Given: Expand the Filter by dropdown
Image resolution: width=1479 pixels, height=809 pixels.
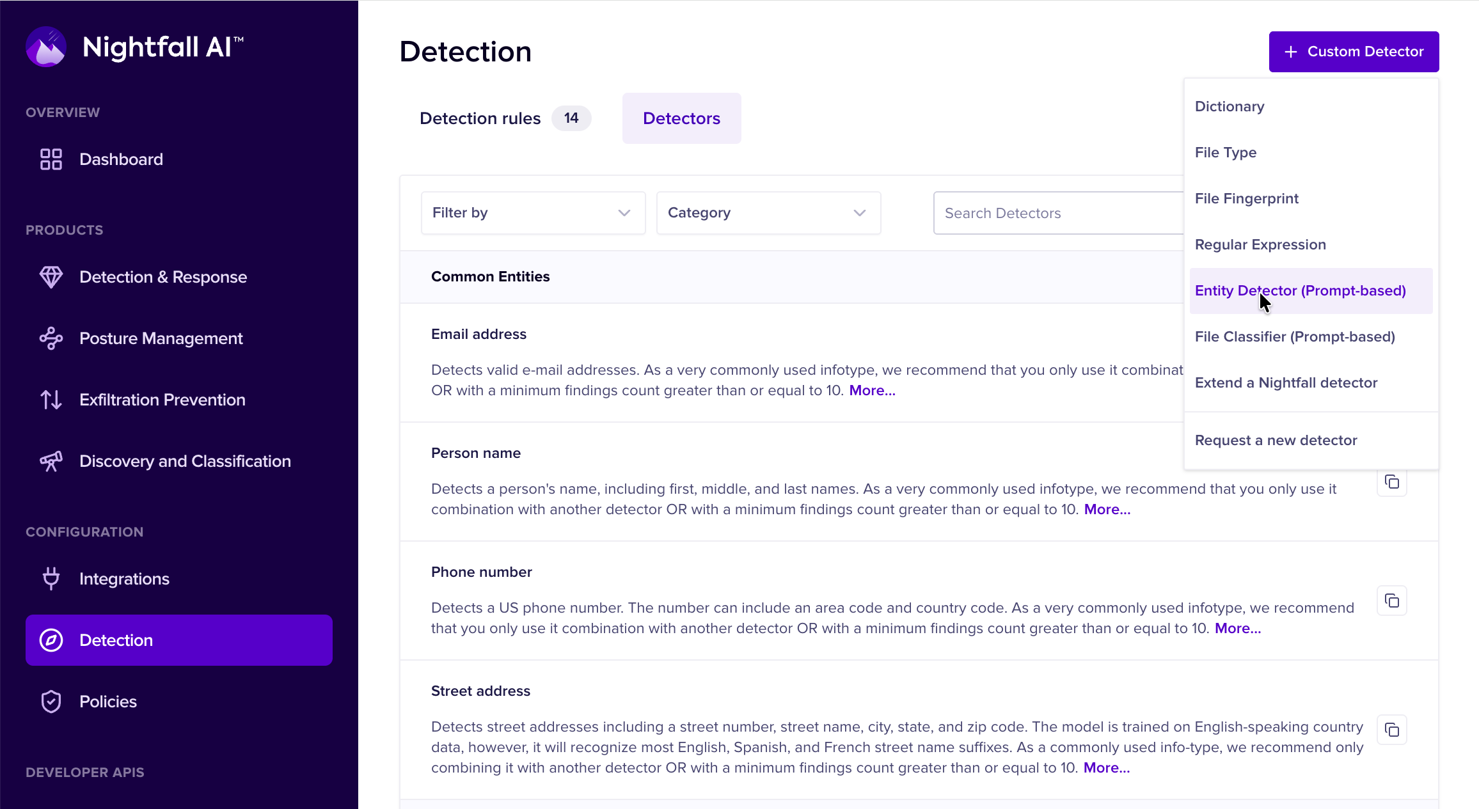Looking at the screenshot, I should point(533,213).
